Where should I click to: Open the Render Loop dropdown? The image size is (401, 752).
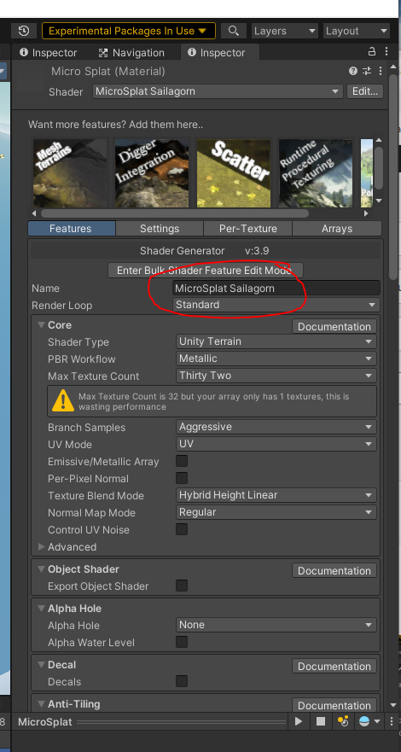pos(276,305)
